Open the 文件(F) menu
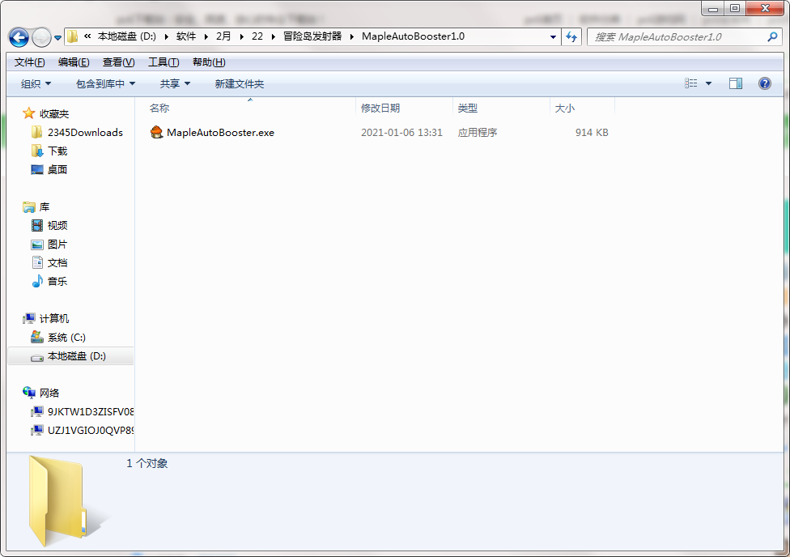The width and height of the screenshot is (790, 557). coord(30,62)
